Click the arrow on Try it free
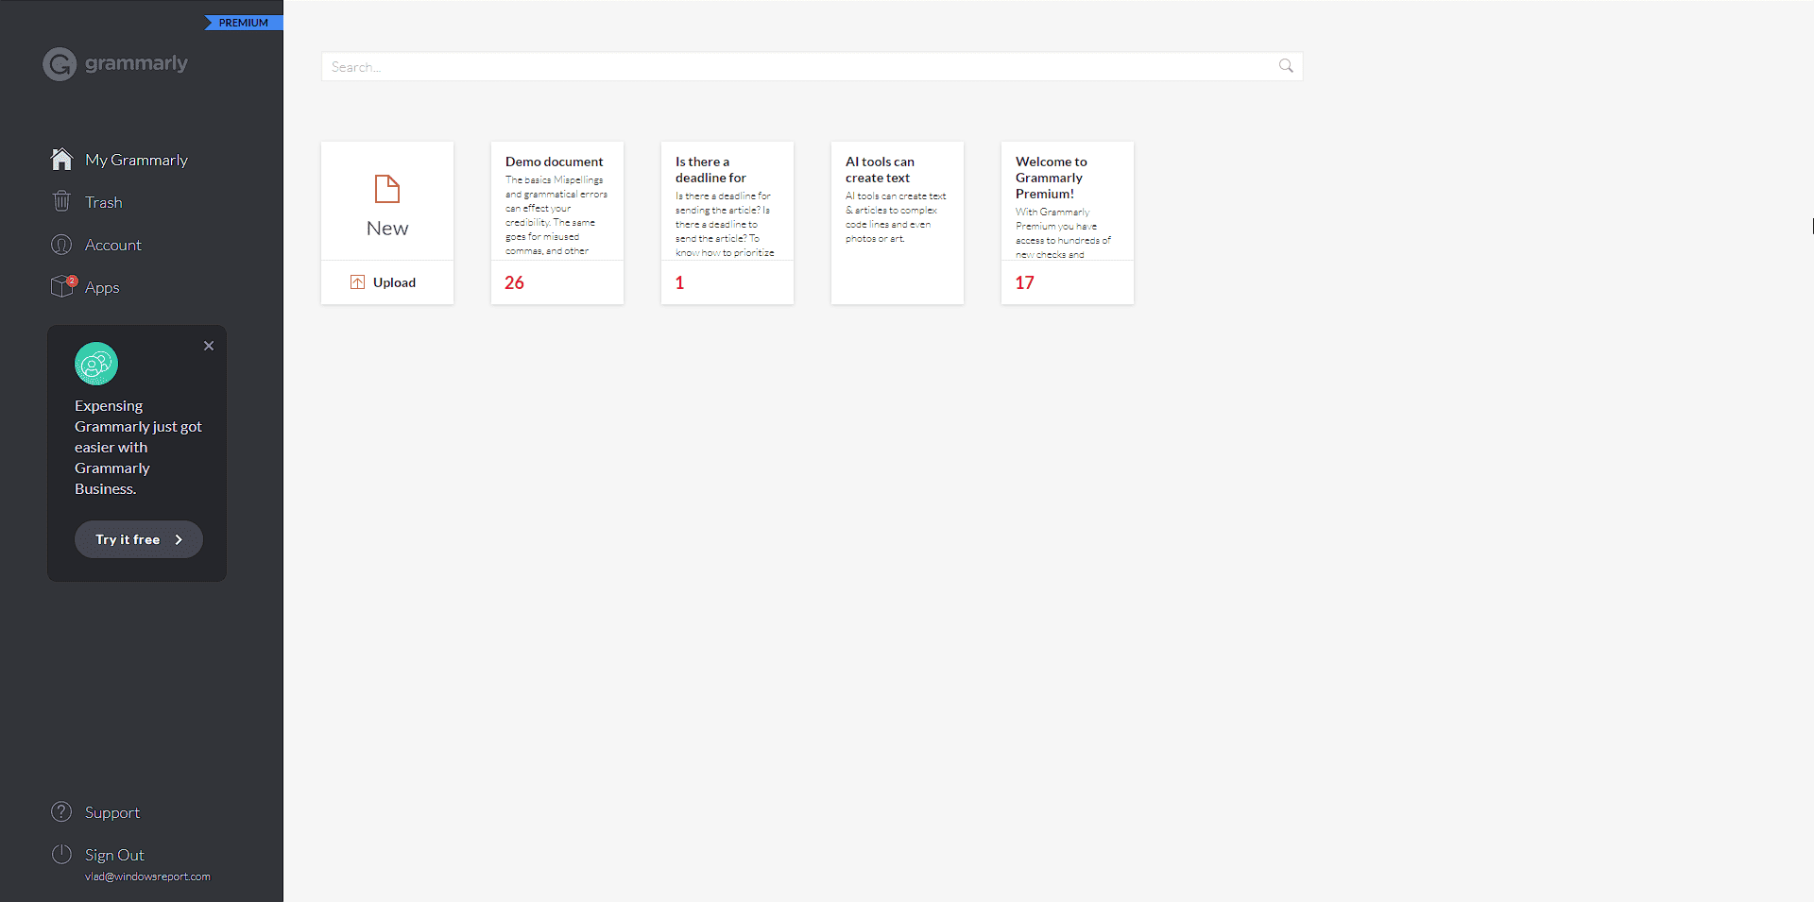This screenshot has width=1814, height=902. click(x=179, y=539)
